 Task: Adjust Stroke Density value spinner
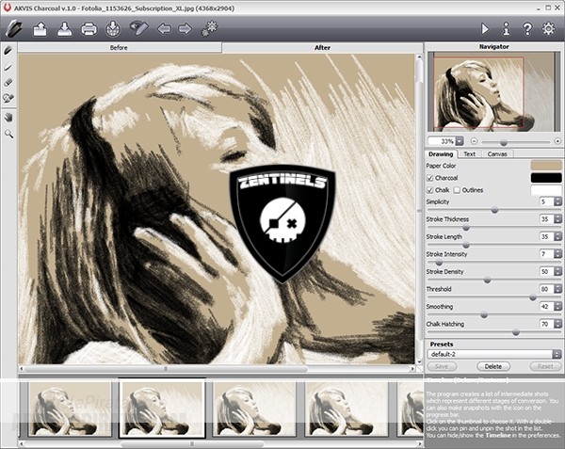coord(557,271)
